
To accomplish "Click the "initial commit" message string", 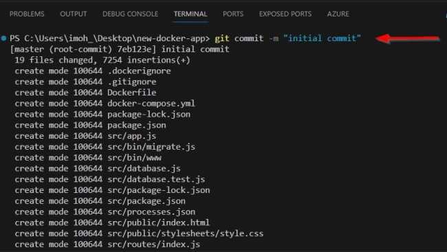I will click(322, 38).
